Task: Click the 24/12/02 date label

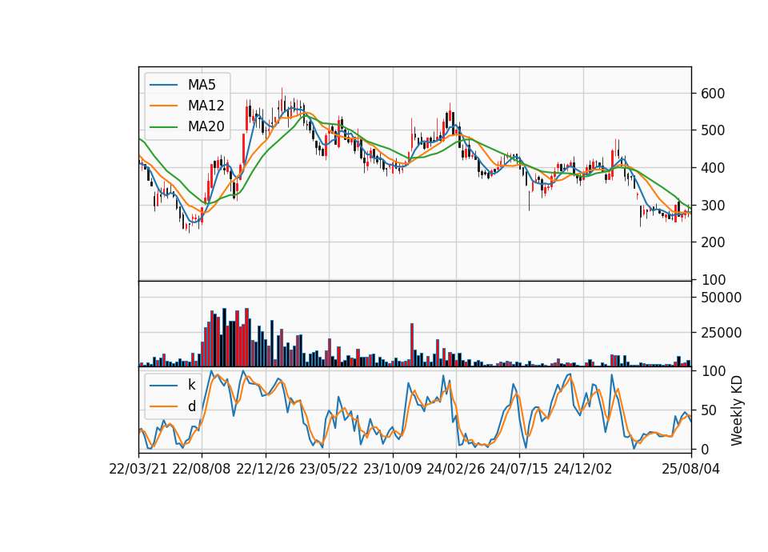Action: tap(583, 469)
